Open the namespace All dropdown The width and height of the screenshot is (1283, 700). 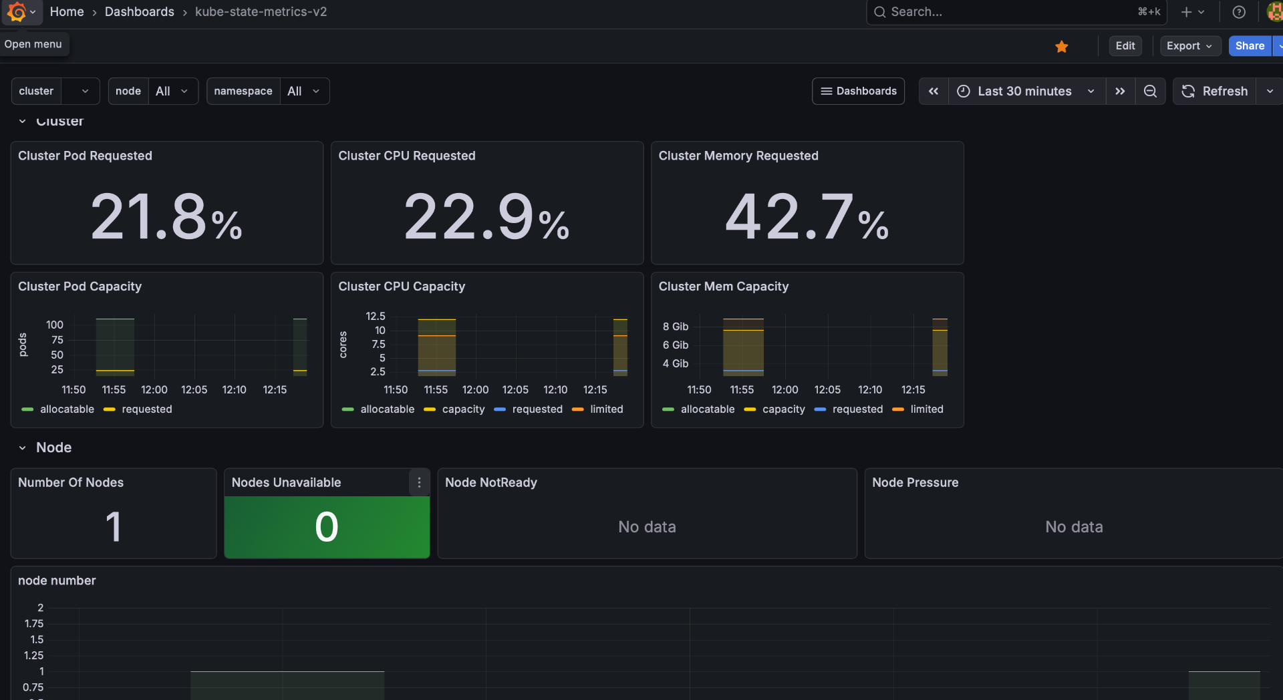pos(304,91)
